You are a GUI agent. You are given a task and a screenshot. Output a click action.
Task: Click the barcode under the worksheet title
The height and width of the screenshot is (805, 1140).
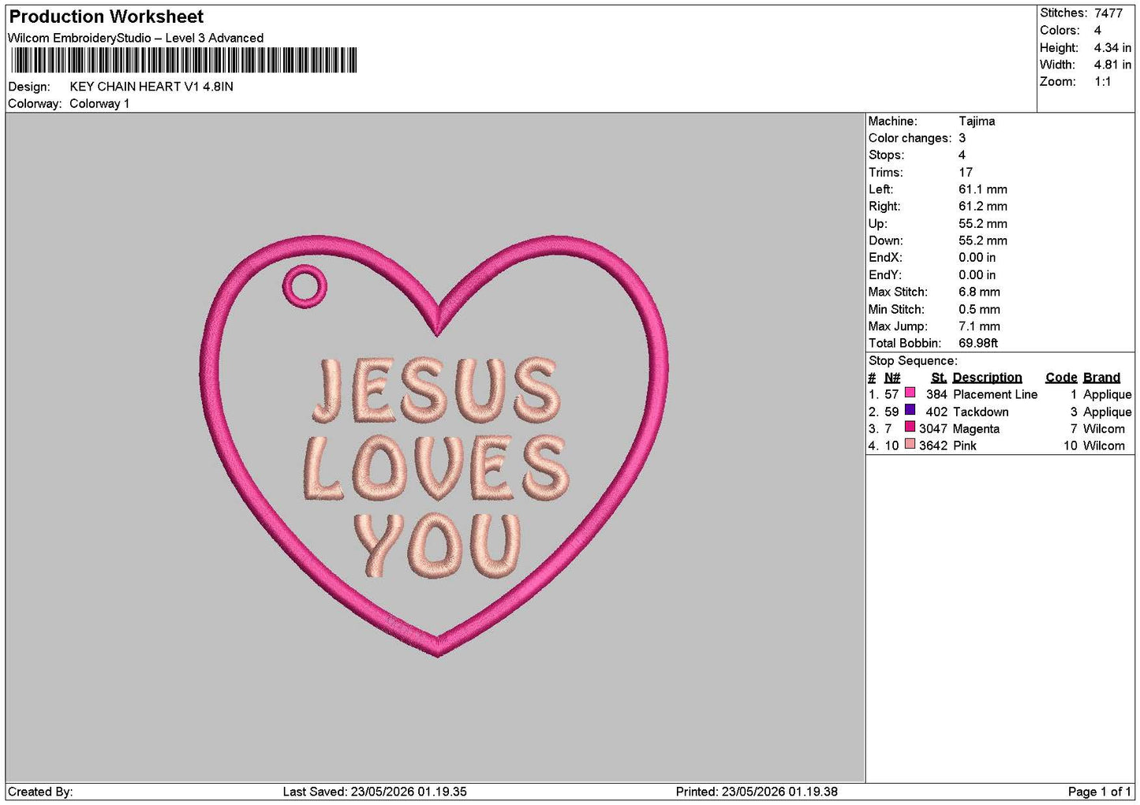pyautogui.click(x=184, y=61)
